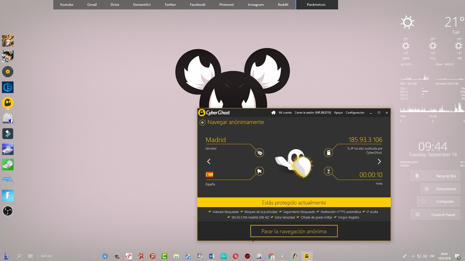The height and width of the screenshot is (261, 465).
Task: Open the Recycle Bin desktop shortcut
Action: [x=435, y=176]
